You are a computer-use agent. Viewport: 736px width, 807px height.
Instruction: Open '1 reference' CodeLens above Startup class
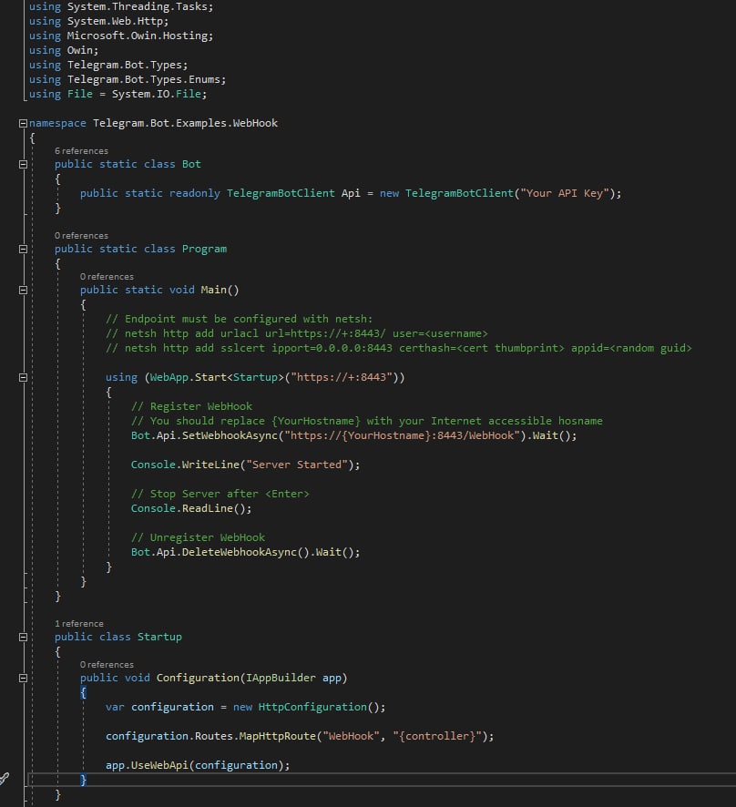point(78,623)
